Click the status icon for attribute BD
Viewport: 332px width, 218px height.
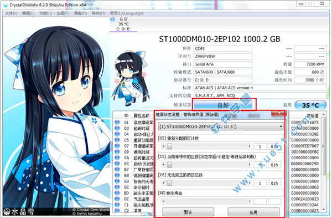tap(117, 193)
